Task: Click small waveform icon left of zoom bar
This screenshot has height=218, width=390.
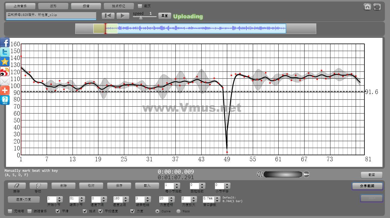Action: [260, 174]
